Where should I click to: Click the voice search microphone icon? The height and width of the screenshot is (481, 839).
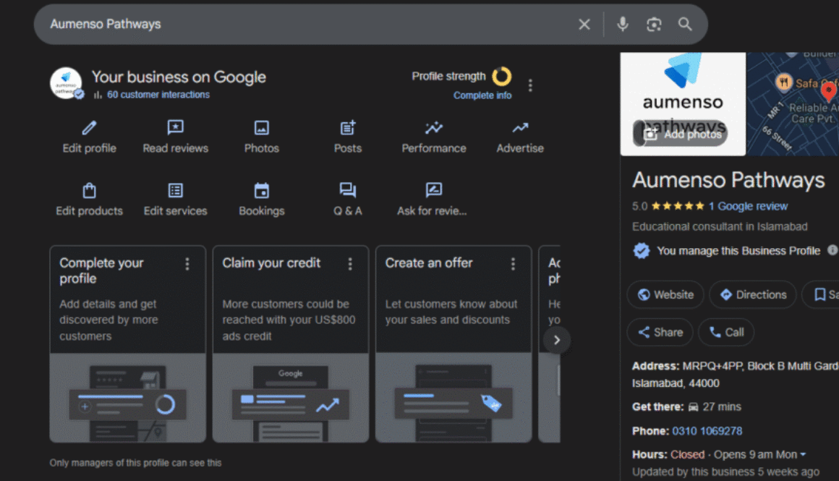coord(622,25)
